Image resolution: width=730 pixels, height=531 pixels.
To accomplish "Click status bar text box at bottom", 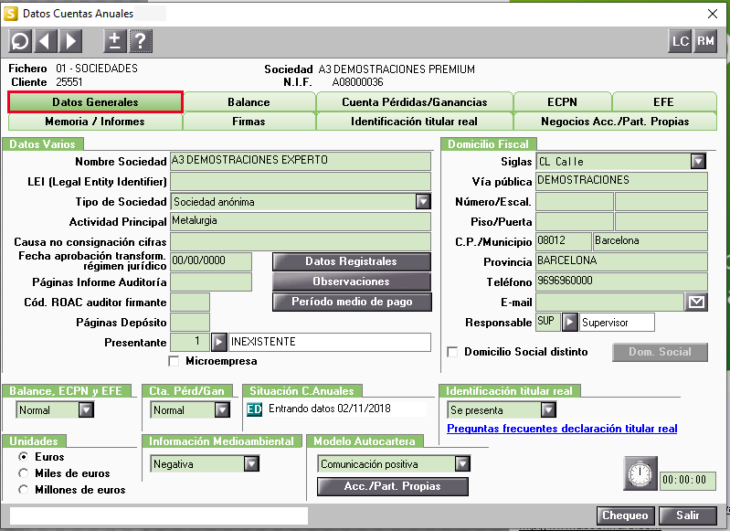I will pos(159,515).
